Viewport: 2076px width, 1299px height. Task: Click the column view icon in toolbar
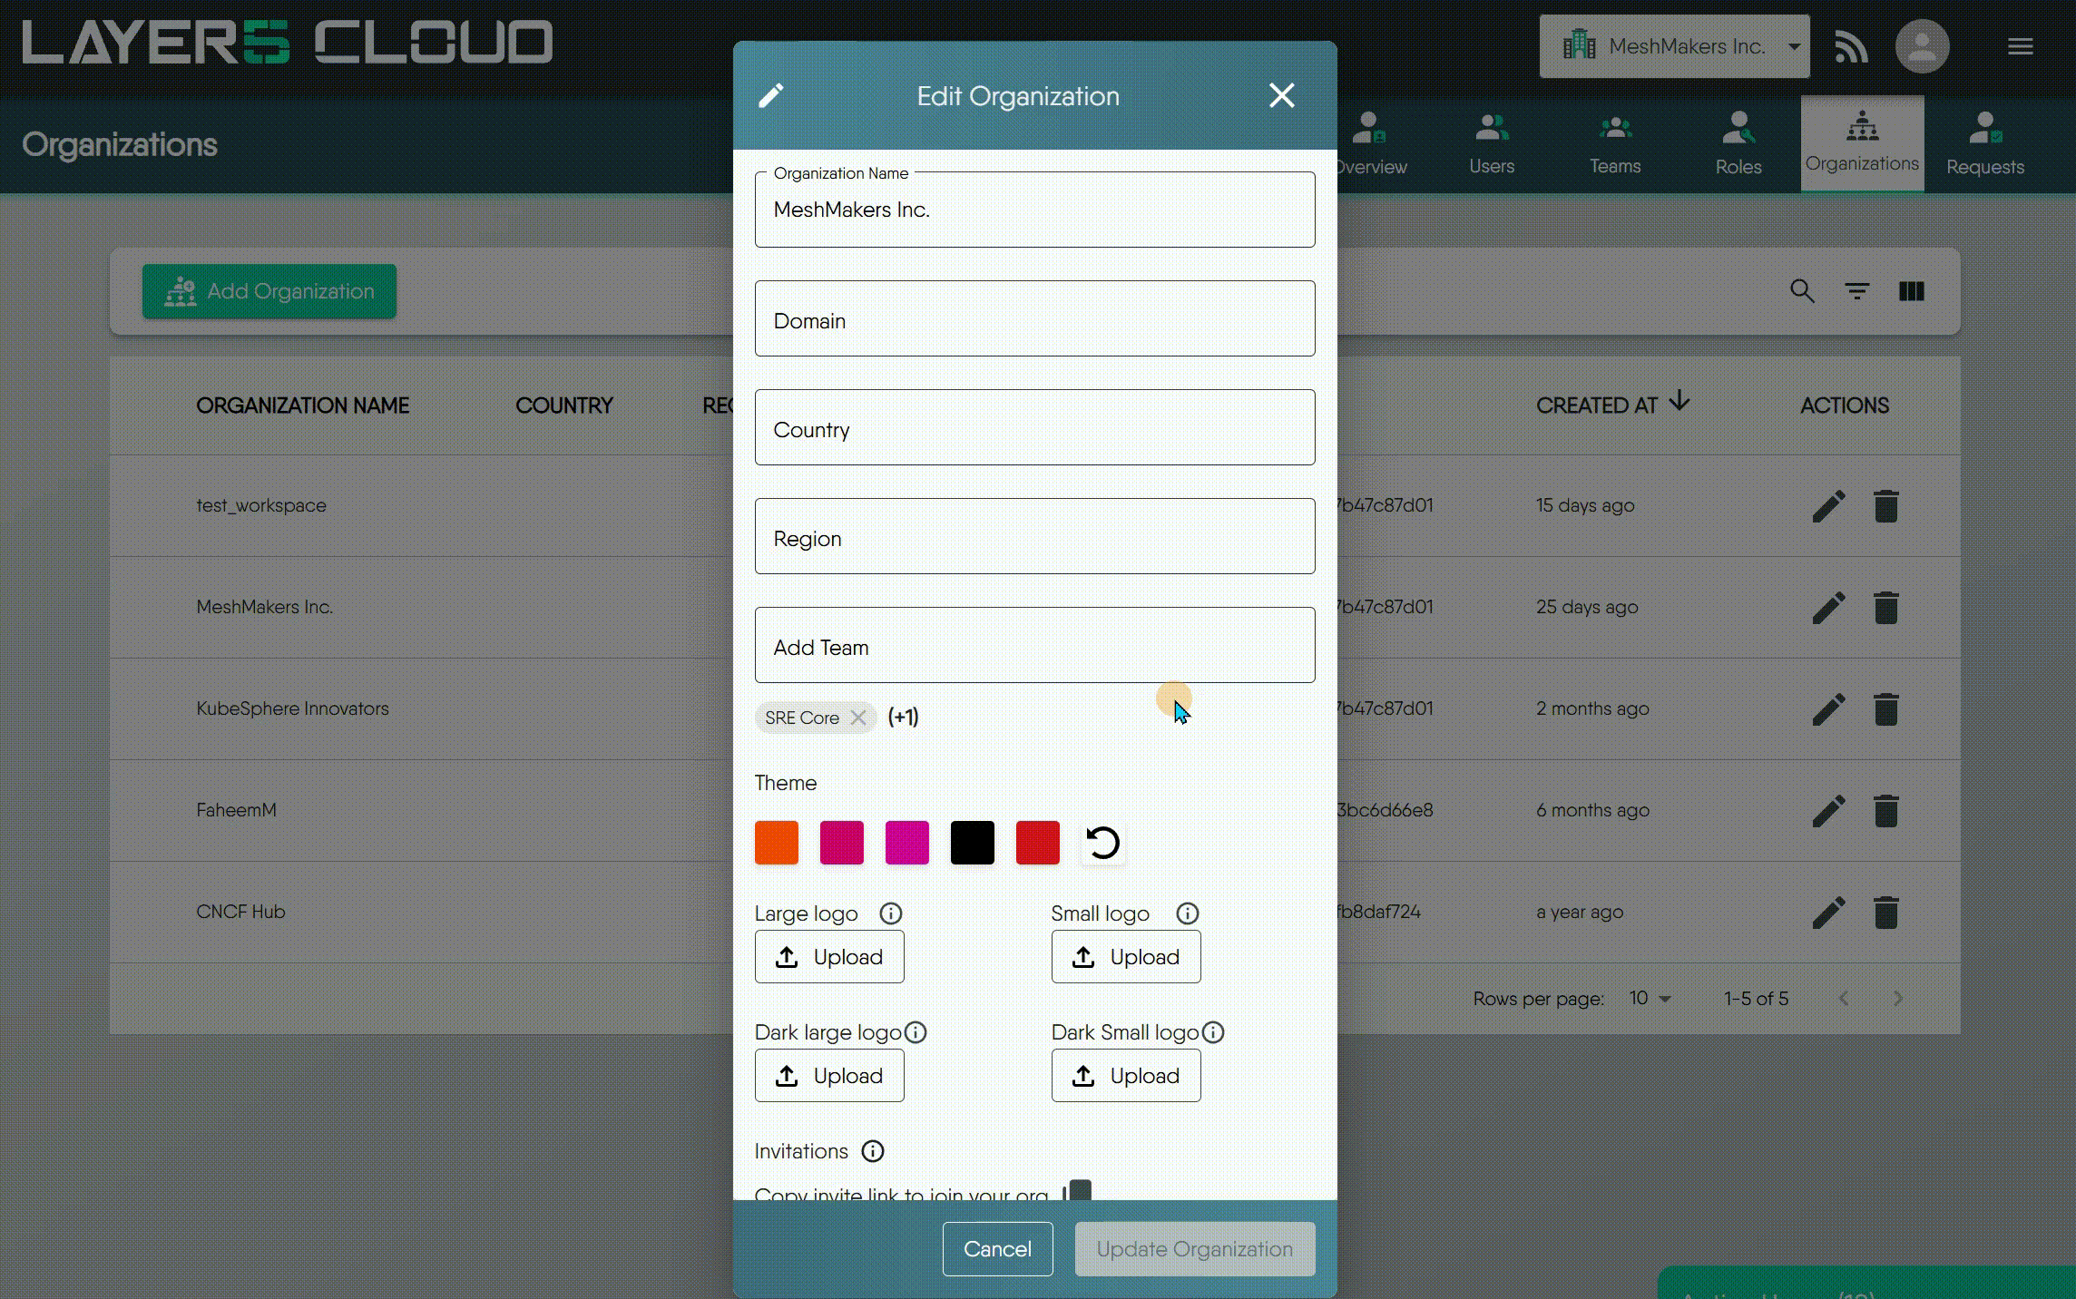click(1911, 291)
